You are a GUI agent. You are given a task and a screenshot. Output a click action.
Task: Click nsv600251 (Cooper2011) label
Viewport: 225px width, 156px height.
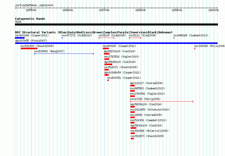pos(124,78)
